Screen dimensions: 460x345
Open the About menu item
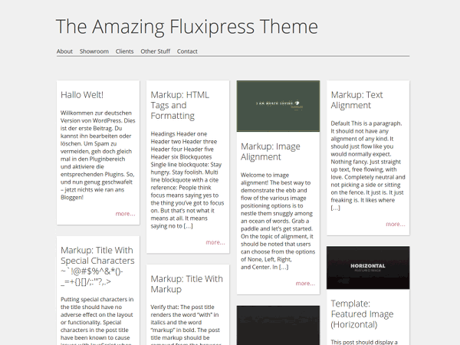coord(64,51)
